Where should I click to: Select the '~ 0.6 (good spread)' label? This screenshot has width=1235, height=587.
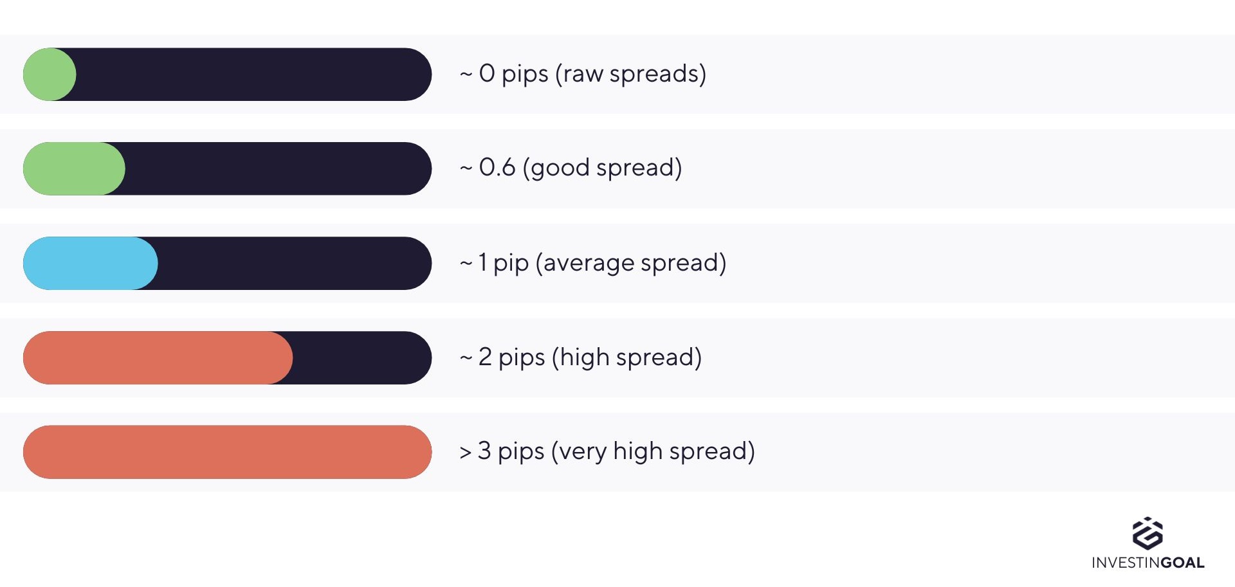571,168
